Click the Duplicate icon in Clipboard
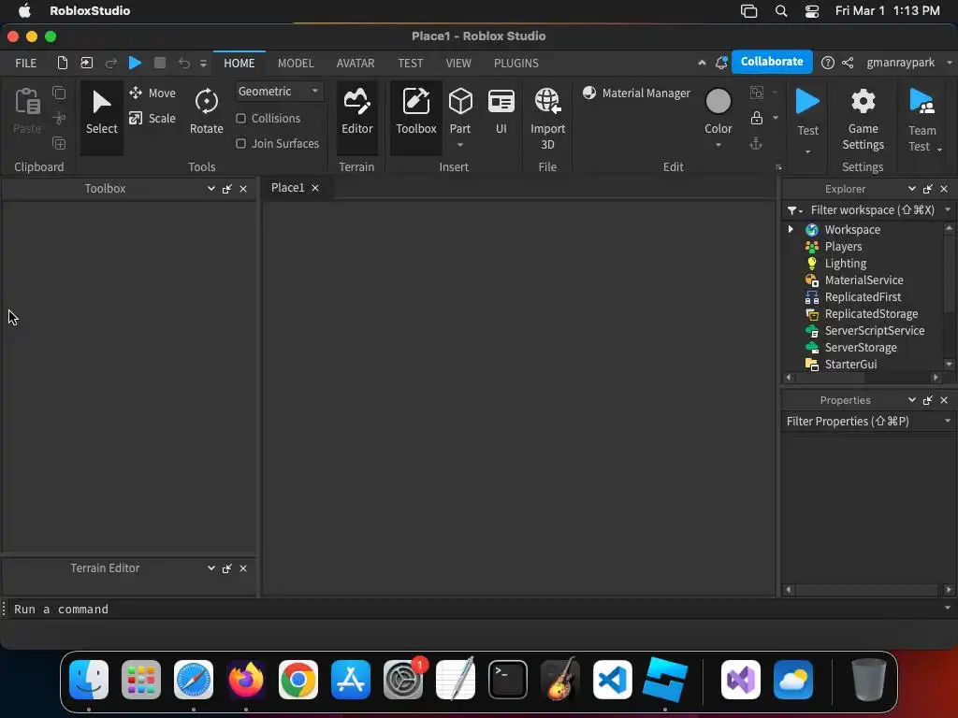Image resolution: width=958 pixels, height=718 pixels. point(59,143)
